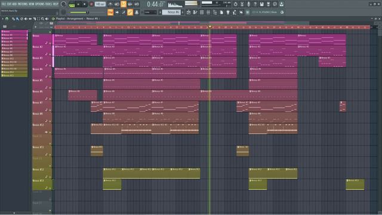Open the EDIT menu
This screenshot has width=382, height=215.
tap(9, 4)
